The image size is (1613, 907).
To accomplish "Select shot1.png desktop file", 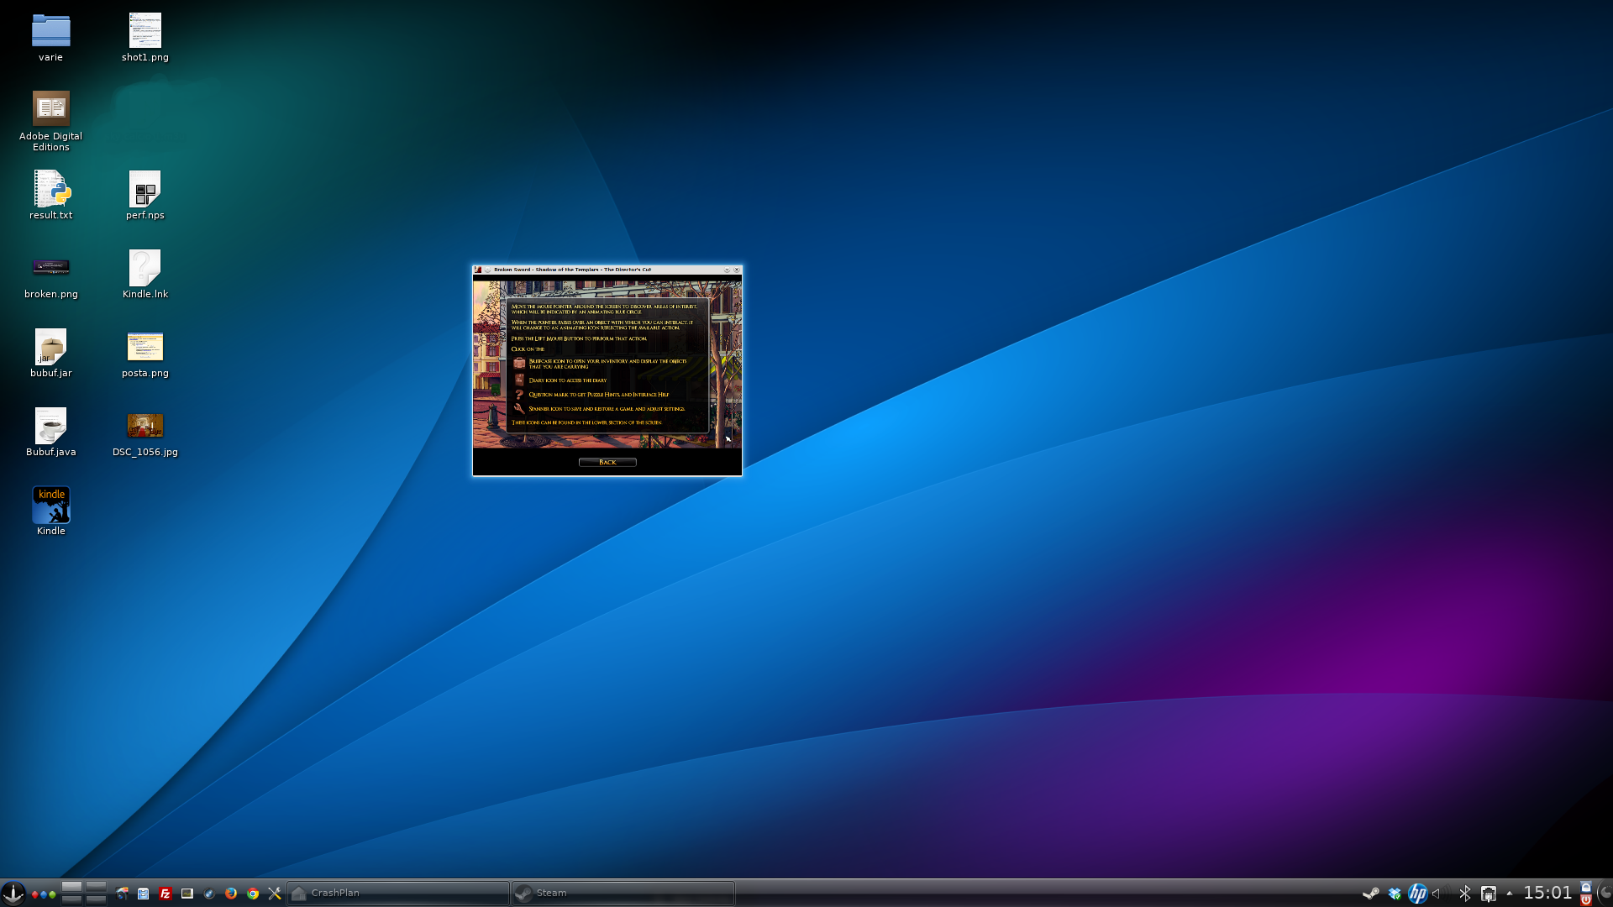I will 144,38.
